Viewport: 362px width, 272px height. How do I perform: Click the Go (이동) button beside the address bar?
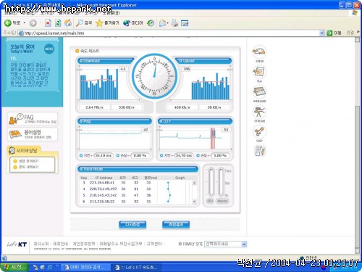[x=334, y=33]
